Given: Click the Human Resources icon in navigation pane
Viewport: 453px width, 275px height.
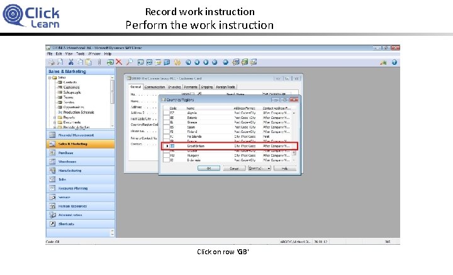Looking at the screenshot, I should click(52, 206).
